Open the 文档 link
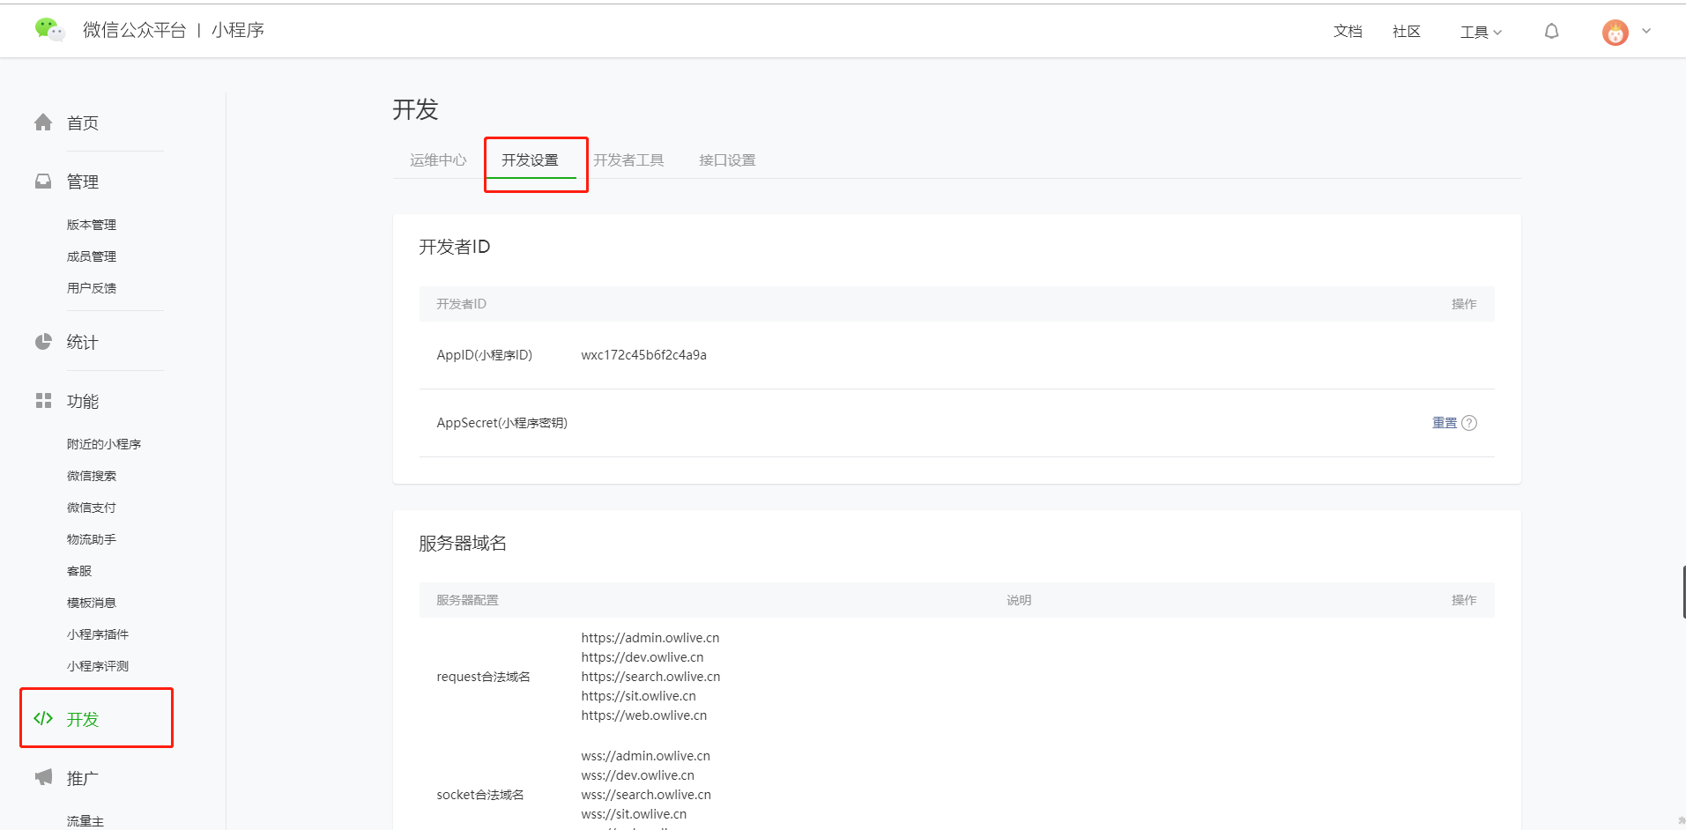Image resolution: width=1686 pixels, height=830 pixels. pyautogui.click(x=1348, y=32)
